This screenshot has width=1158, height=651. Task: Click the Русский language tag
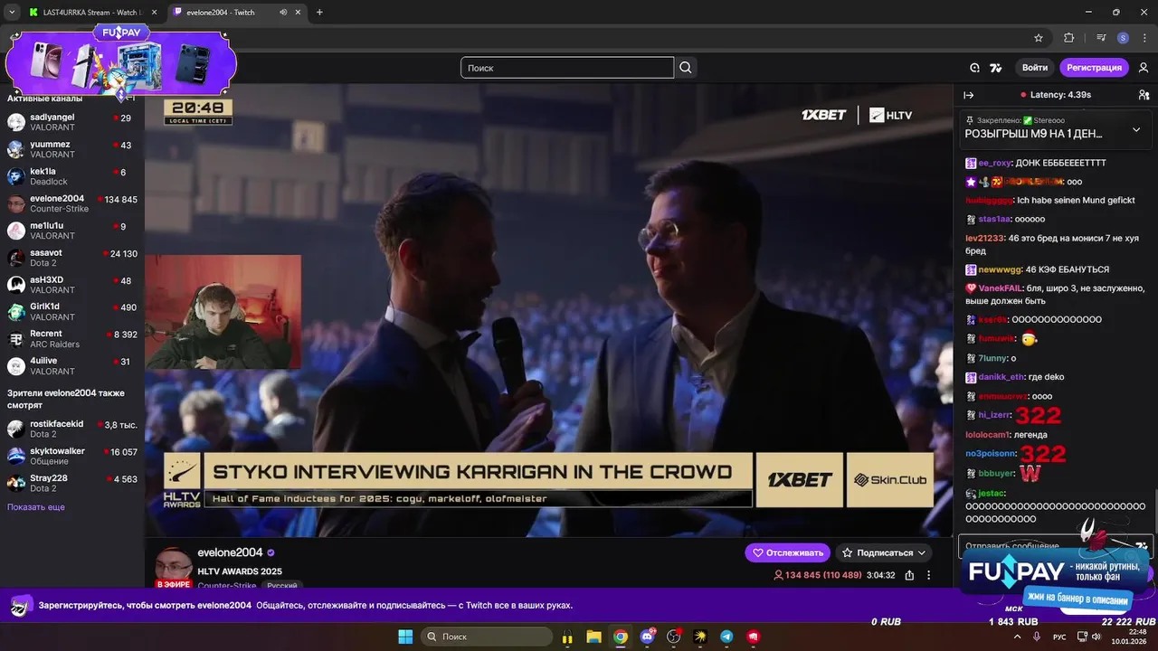pyautogui.click(x=283, y=586)
